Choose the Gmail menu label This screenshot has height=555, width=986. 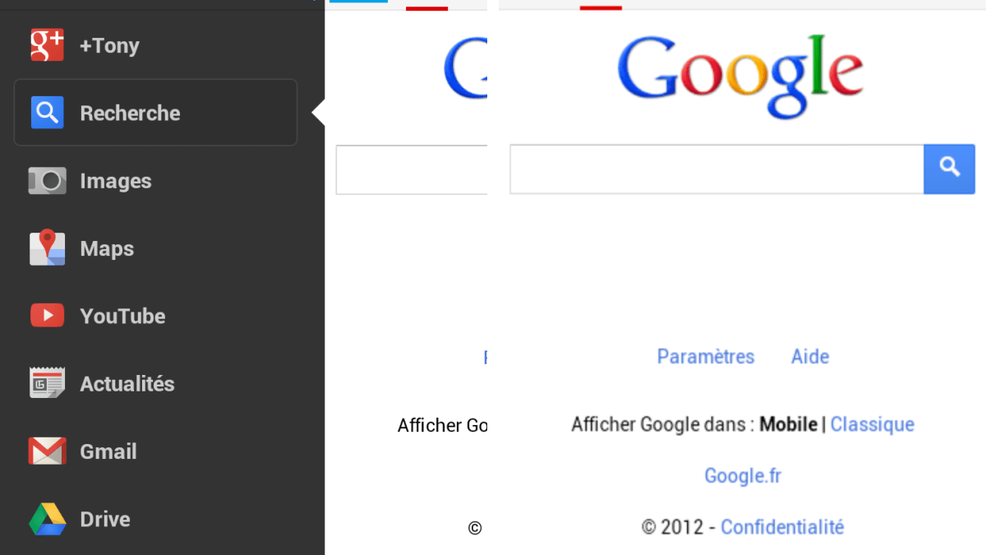(x=108, y=451)
